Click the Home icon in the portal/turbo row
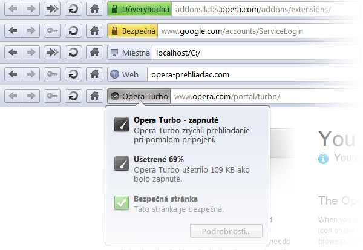 [x=95, y=96]
